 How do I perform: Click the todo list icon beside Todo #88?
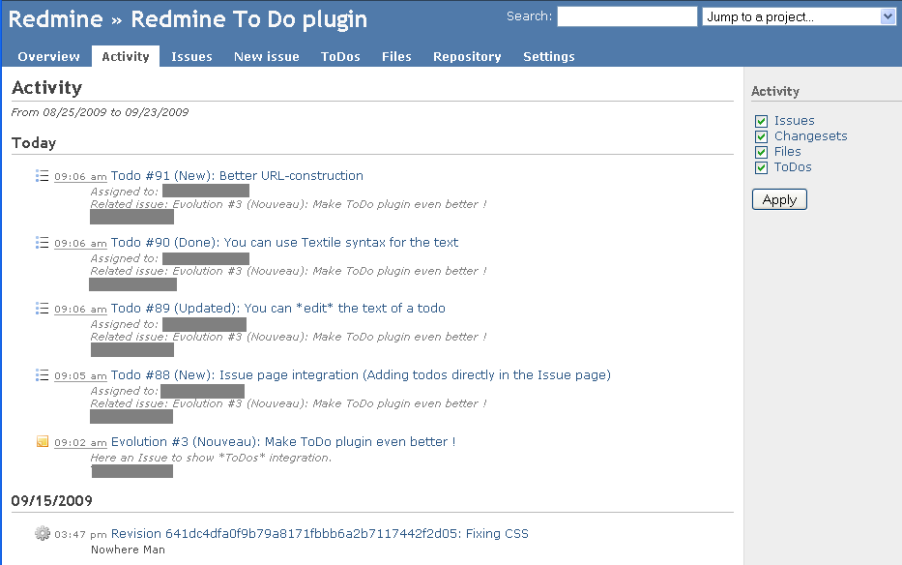tap(42, 375)
